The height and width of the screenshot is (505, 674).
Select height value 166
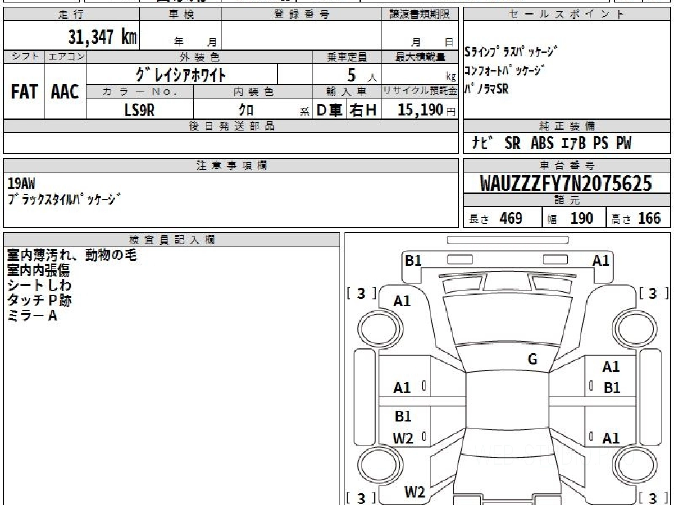click(x=649, y=218)
